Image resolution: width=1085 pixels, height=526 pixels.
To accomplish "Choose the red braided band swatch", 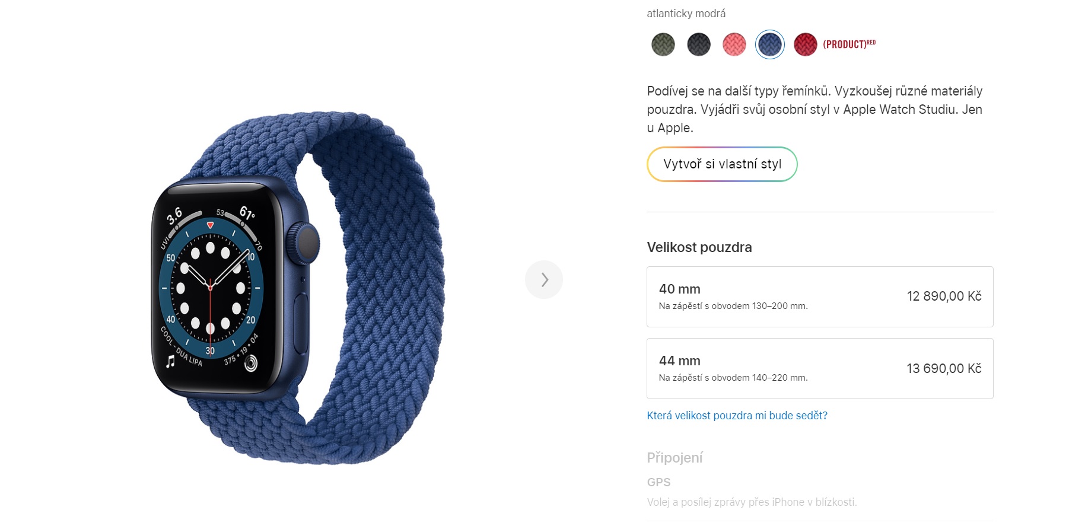I will coord(805,44).
